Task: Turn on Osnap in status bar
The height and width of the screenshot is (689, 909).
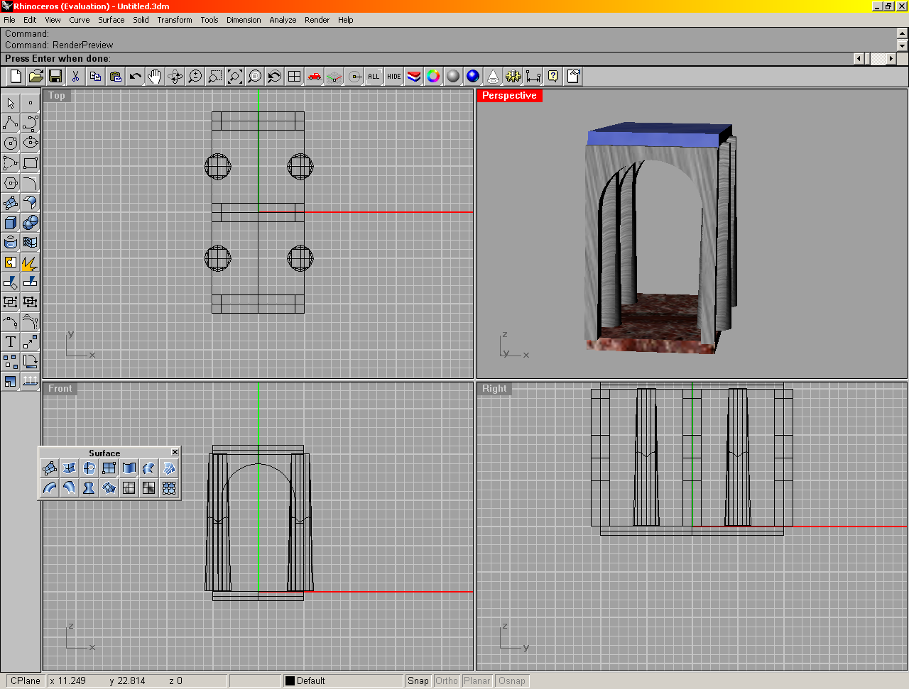Action: (512, 680)
